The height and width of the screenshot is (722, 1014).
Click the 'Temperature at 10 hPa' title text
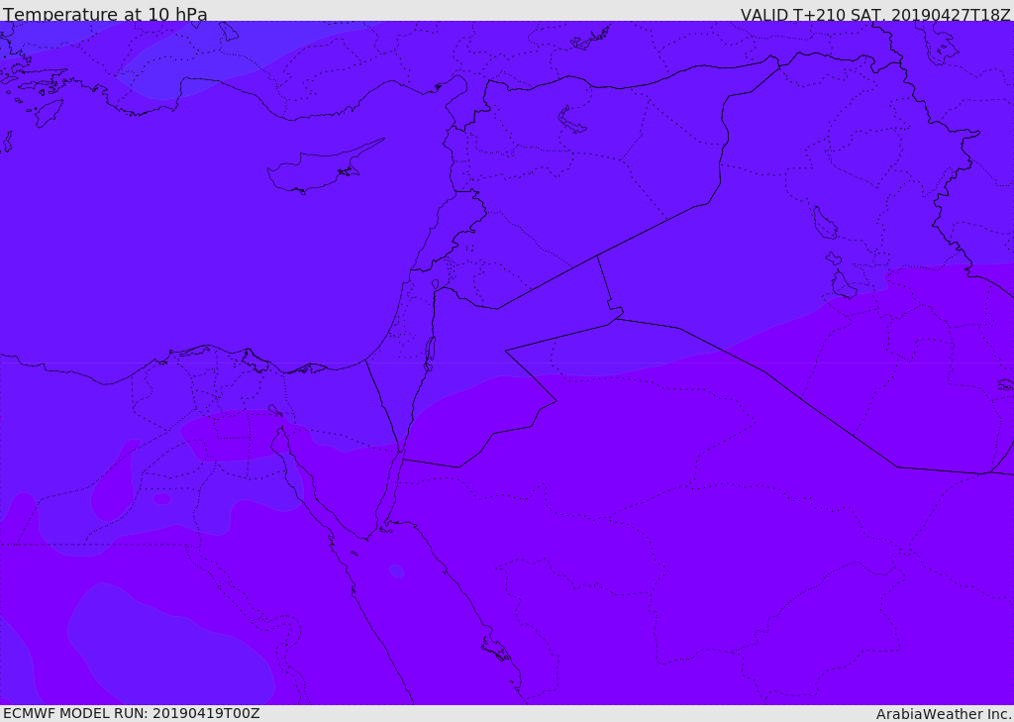[105, 14]
